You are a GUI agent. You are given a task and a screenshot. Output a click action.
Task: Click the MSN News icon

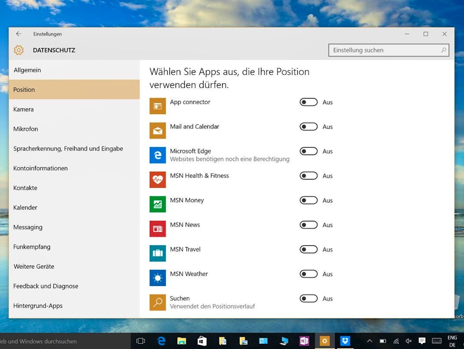(x=157, y=229)
